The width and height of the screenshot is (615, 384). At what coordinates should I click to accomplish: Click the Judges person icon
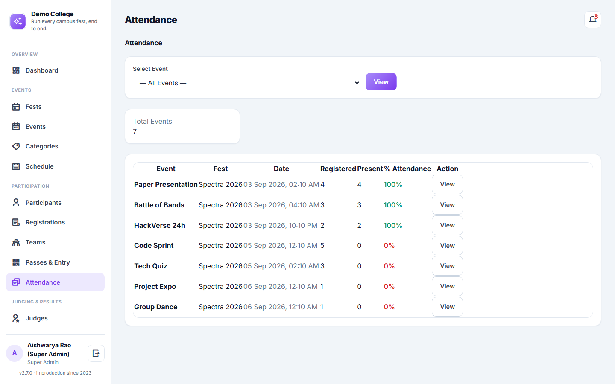pyautogui.click(x=16, y=318)
